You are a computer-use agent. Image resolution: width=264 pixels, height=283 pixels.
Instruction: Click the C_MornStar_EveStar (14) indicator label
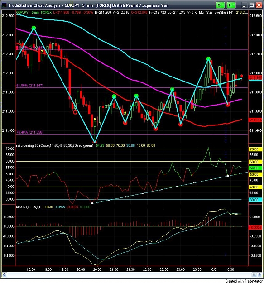coord(214,13)
